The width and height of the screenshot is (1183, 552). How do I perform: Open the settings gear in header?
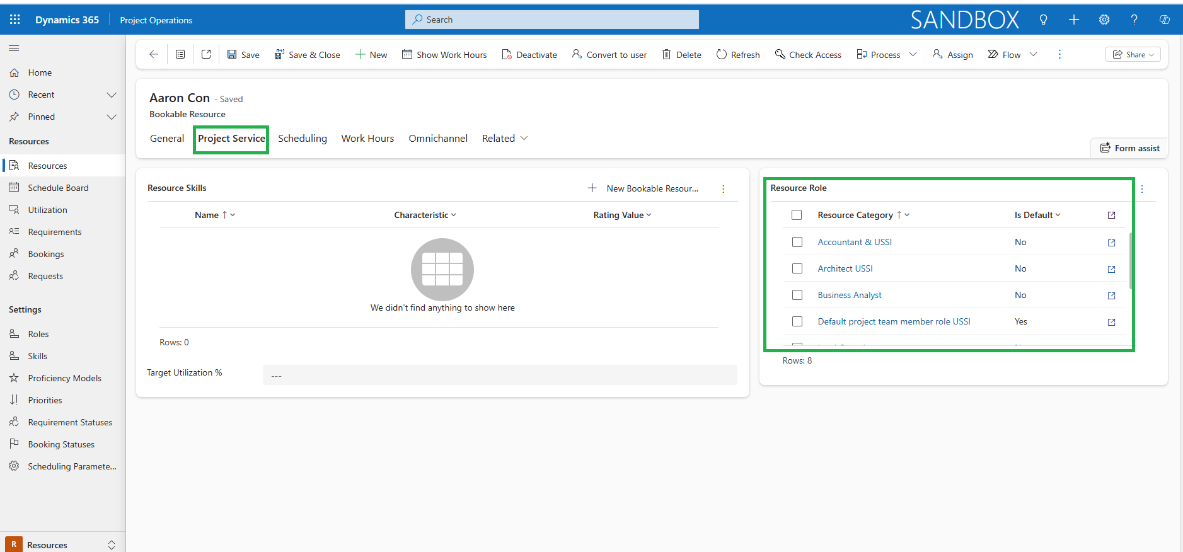(1104, 20)
